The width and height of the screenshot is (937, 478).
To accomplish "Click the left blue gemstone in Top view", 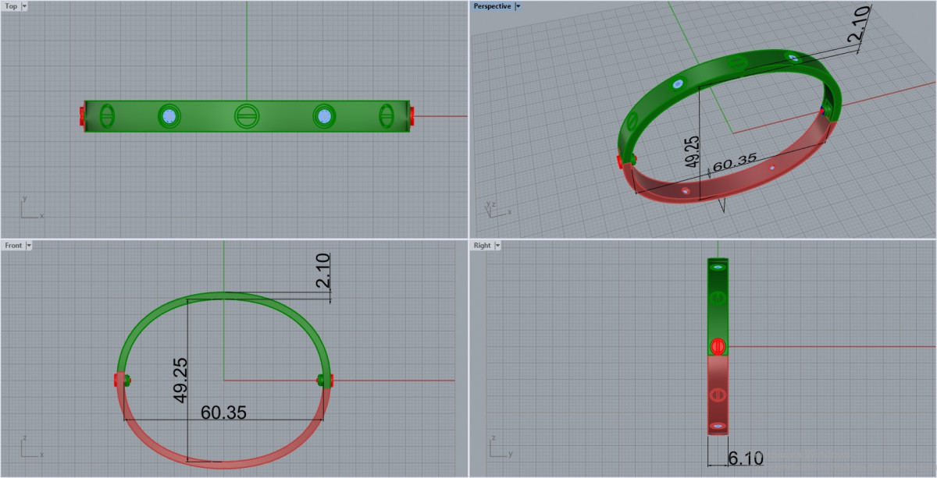I will click(169, 116).
